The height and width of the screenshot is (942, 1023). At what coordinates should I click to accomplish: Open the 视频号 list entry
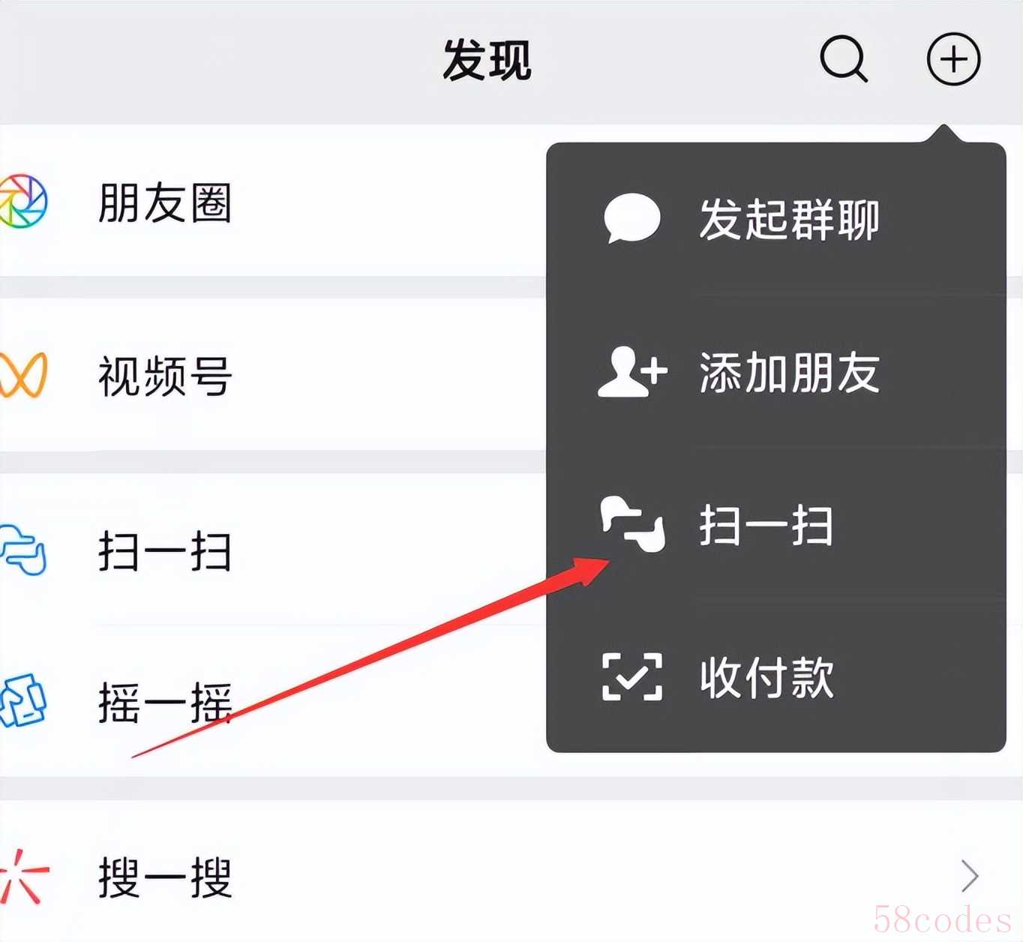click(x=273, y=375)
